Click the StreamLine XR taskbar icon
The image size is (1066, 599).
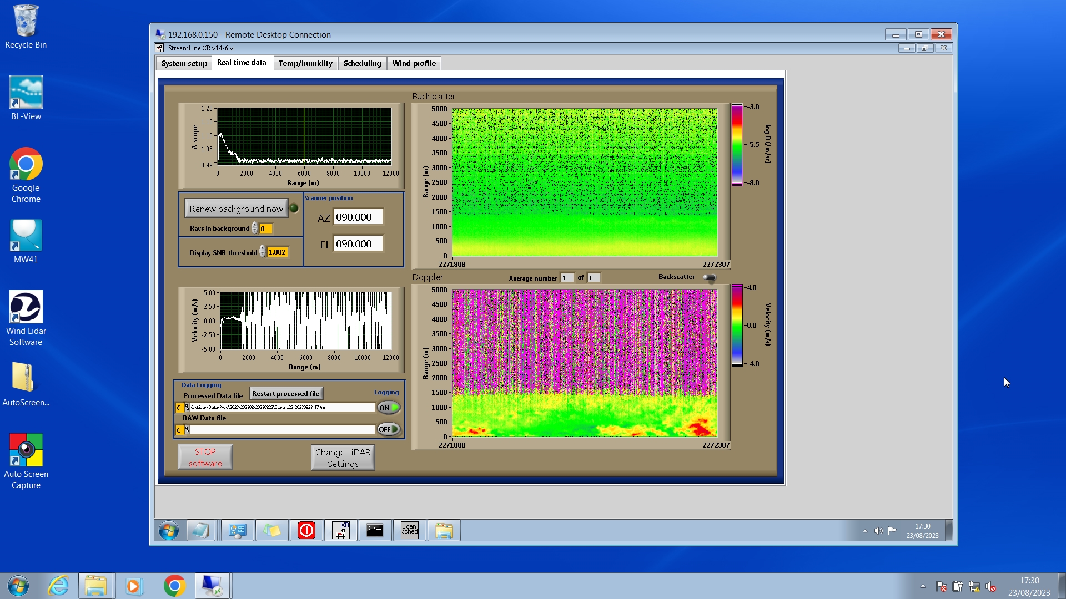(340, 530)
